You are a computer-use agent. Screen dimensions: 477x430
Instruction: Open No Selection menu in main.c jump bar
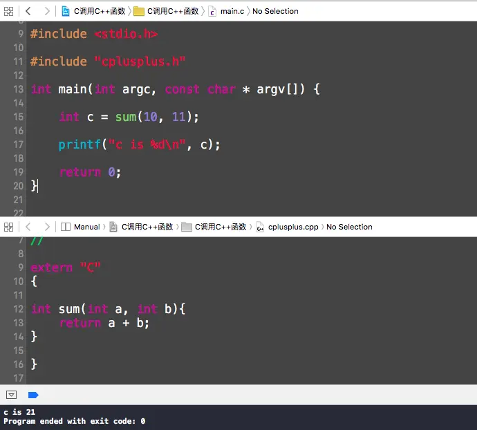click(x=275, y=11)
